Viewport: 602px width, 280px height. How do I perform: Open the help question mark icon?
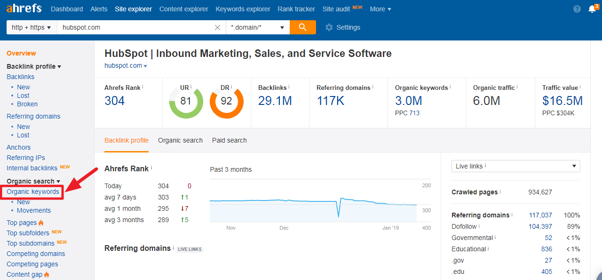click(x=577, y=9)
